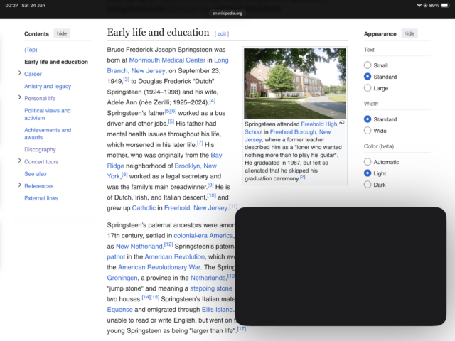This screenshot has height=341, width=455.
Task: Tap the en.wikipedia.org address bar
Action: 227,13
